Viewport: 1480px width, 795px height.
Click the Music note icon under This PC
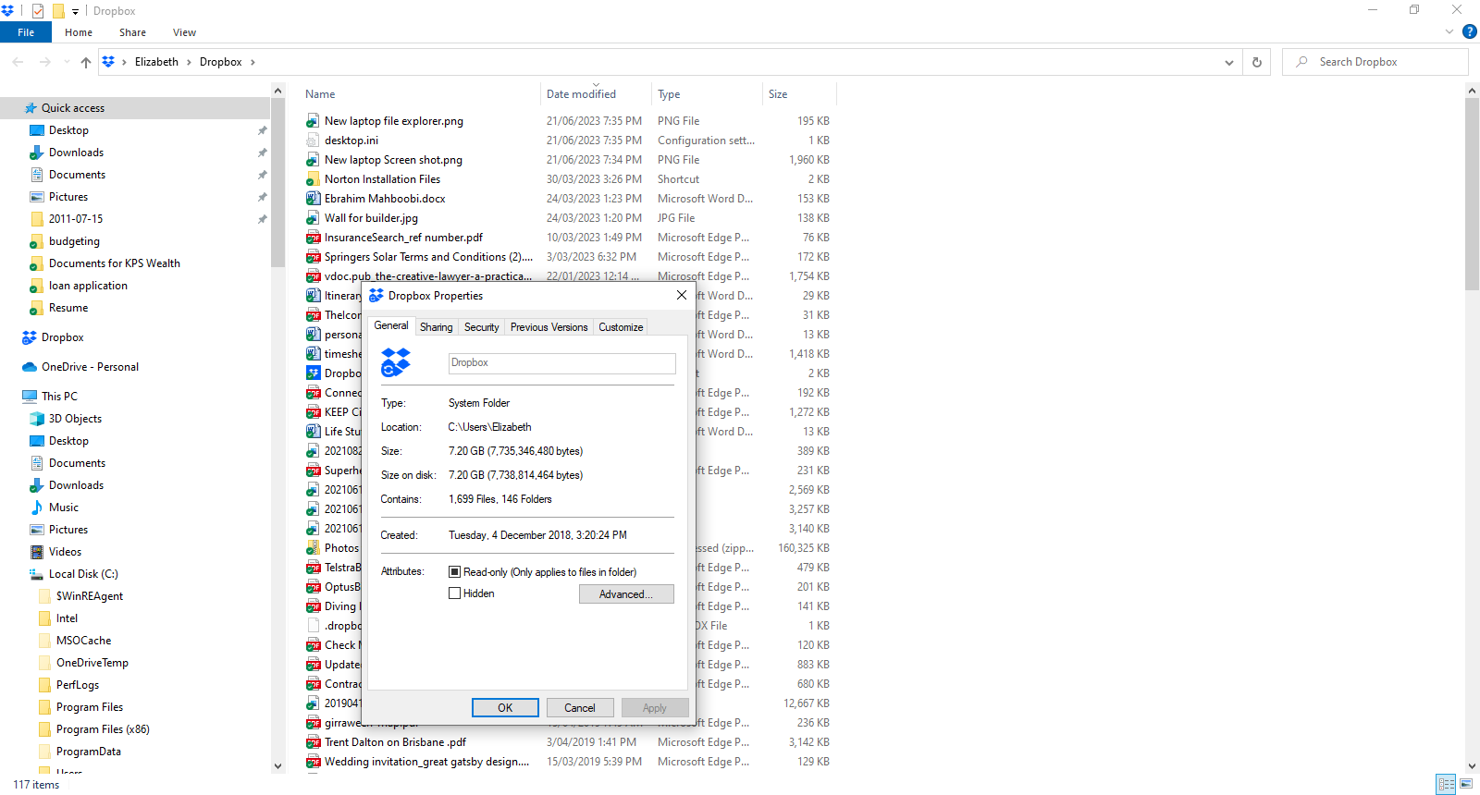tap(37, 508)
